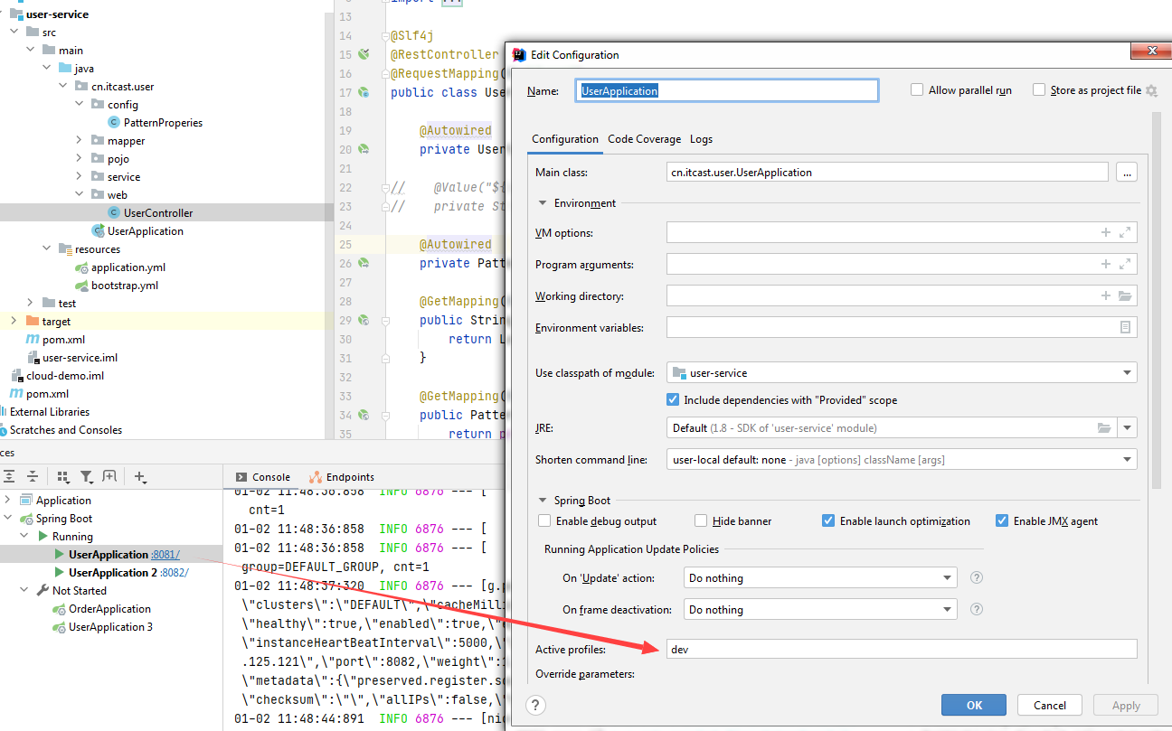Click Add Service plus icon
The height and width of the screenshot is (731, 1172).
coord(140,476)
